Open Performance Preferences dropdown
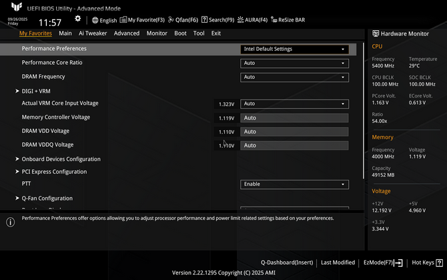The width and height of the screenshot is (447, 280). [x=294, y=49]
